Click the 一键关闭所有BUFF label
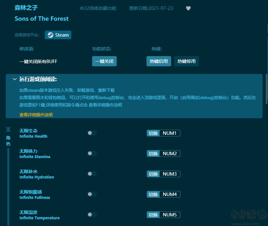 click(x=38, y=62)
